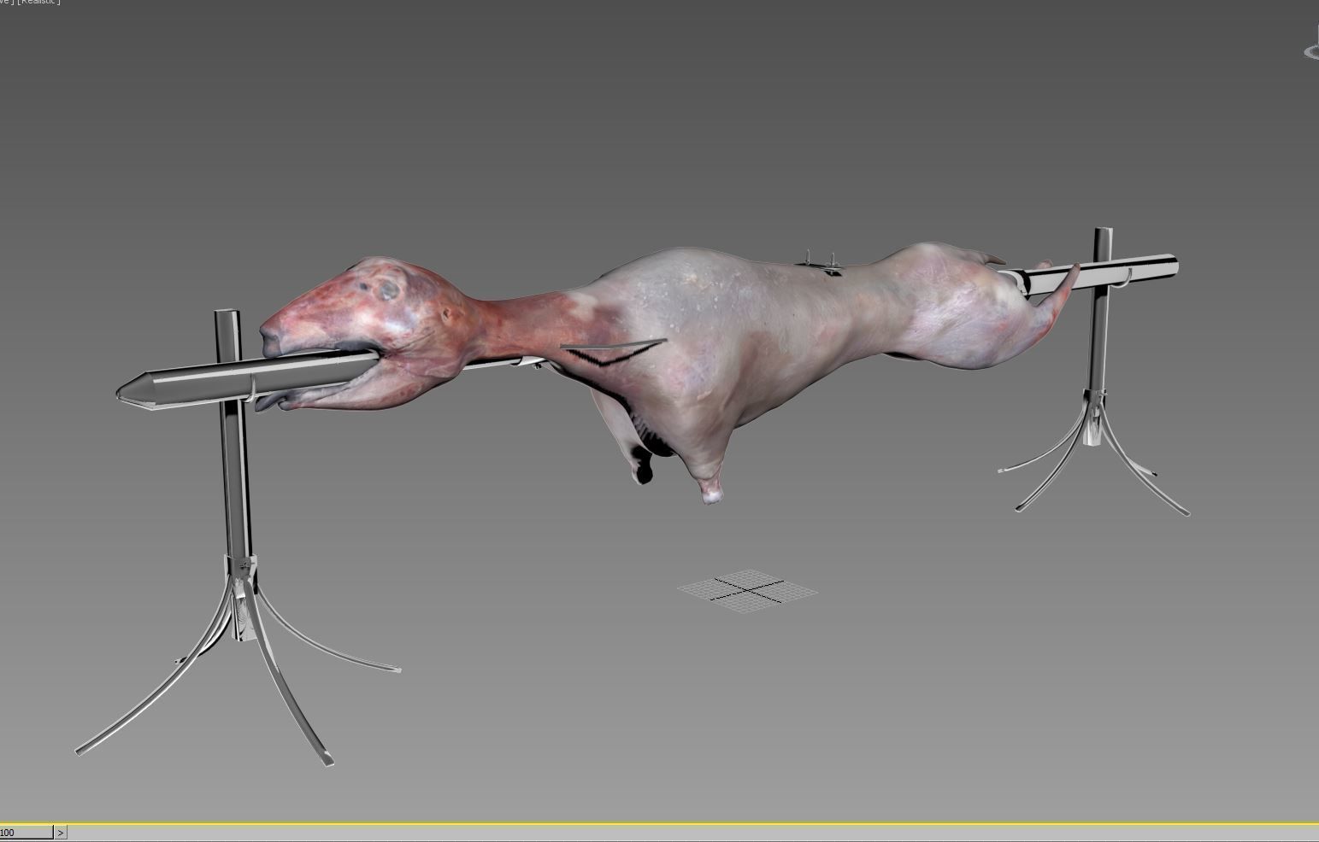Click the next frame arrow on the time slider
1319x842 pixels.
click(x=61, y=833)
